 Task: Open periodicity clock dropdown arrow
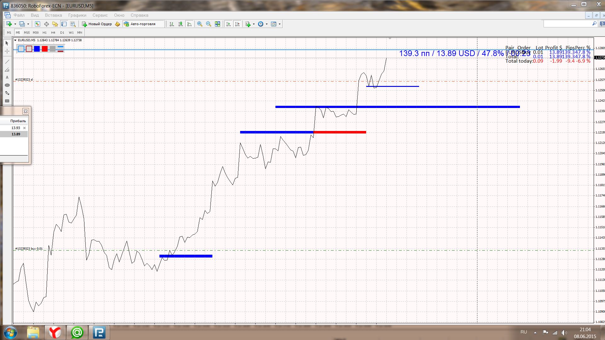coord(267,24)
